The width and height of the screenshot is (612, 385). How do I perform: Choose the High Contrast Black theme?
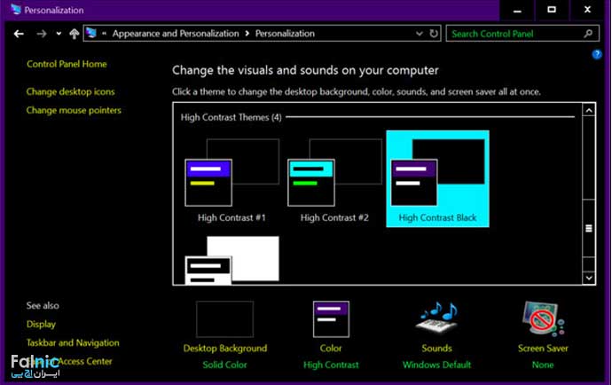(x=437, y=177)
